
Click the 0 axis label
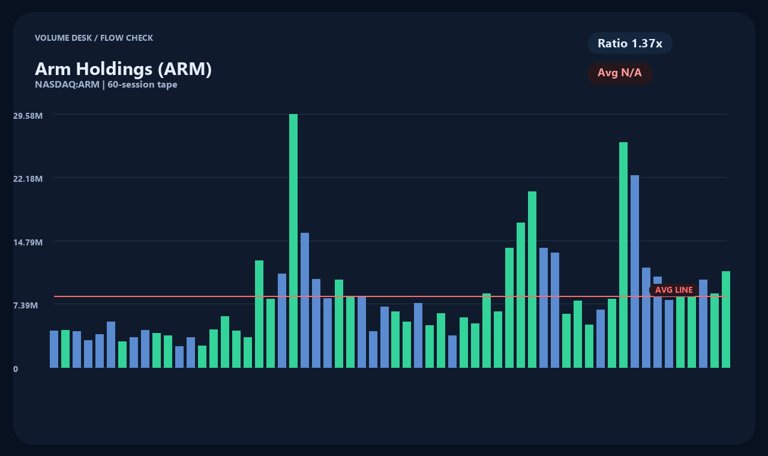(x=16, y=369)
